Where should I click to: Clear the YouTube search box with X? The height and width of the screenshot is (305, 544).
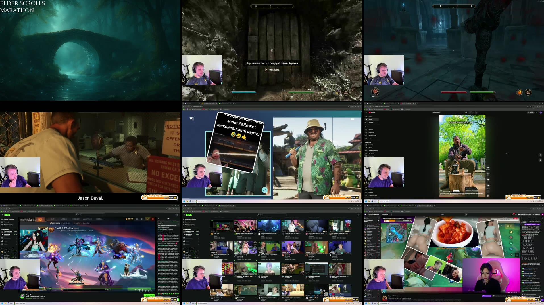tap(468, 113)
